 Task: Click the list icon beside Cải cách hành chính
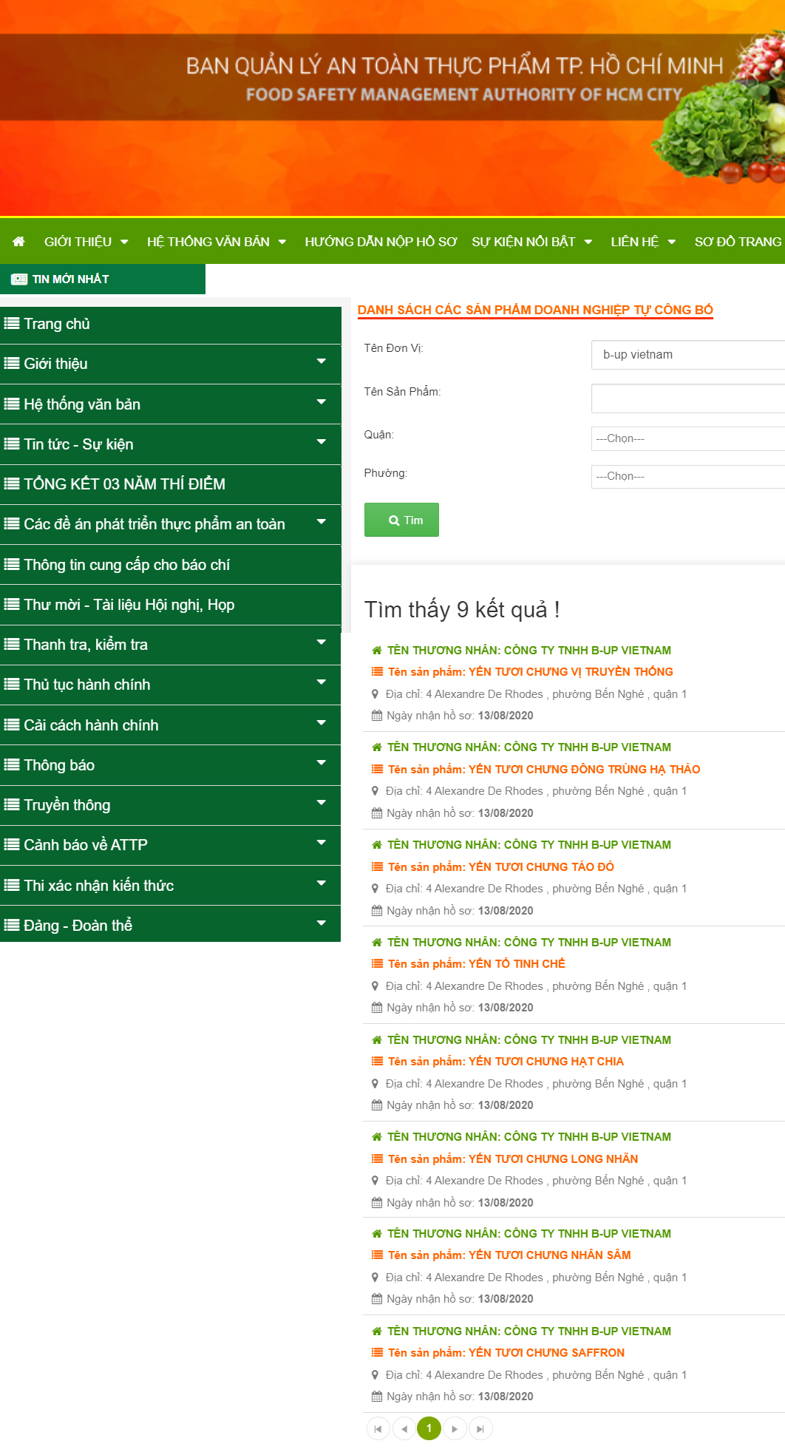point(12,725)
